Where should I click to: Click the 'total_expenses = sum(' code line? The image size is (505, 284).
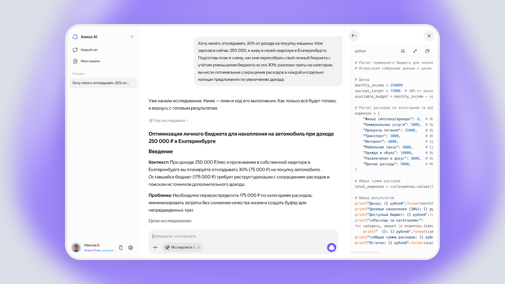[394, 186]
